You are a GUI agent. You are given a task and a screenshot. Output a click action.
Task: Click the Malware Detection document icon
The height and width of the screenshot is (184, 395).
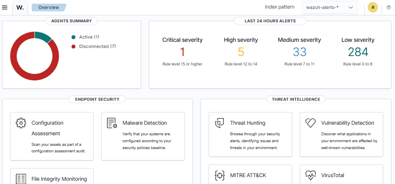pos(112,123)
